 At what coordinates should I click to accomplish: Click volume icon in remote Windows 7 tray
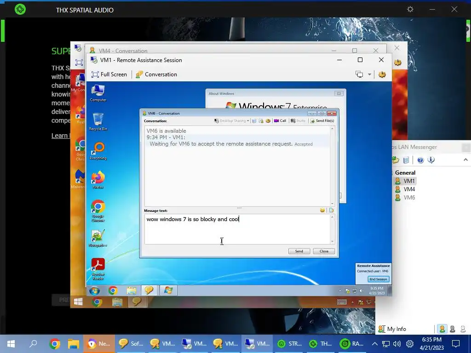pyautogui.click(x=362, y=291)
